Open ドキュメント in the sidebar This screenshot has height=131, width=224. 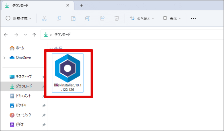20,96
